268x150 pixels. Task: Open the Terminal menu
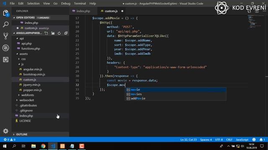coord(80,3)
